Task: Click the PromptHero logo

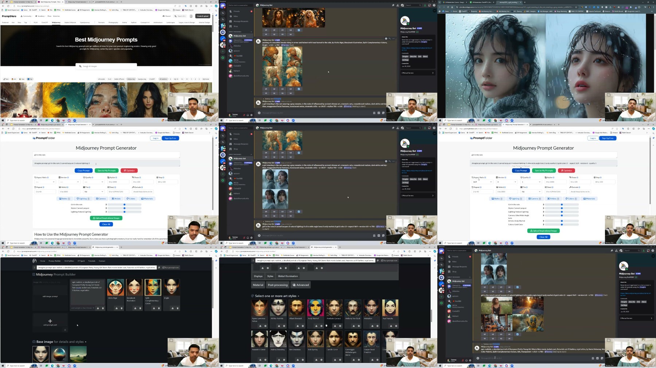Action: click(9, 16)
